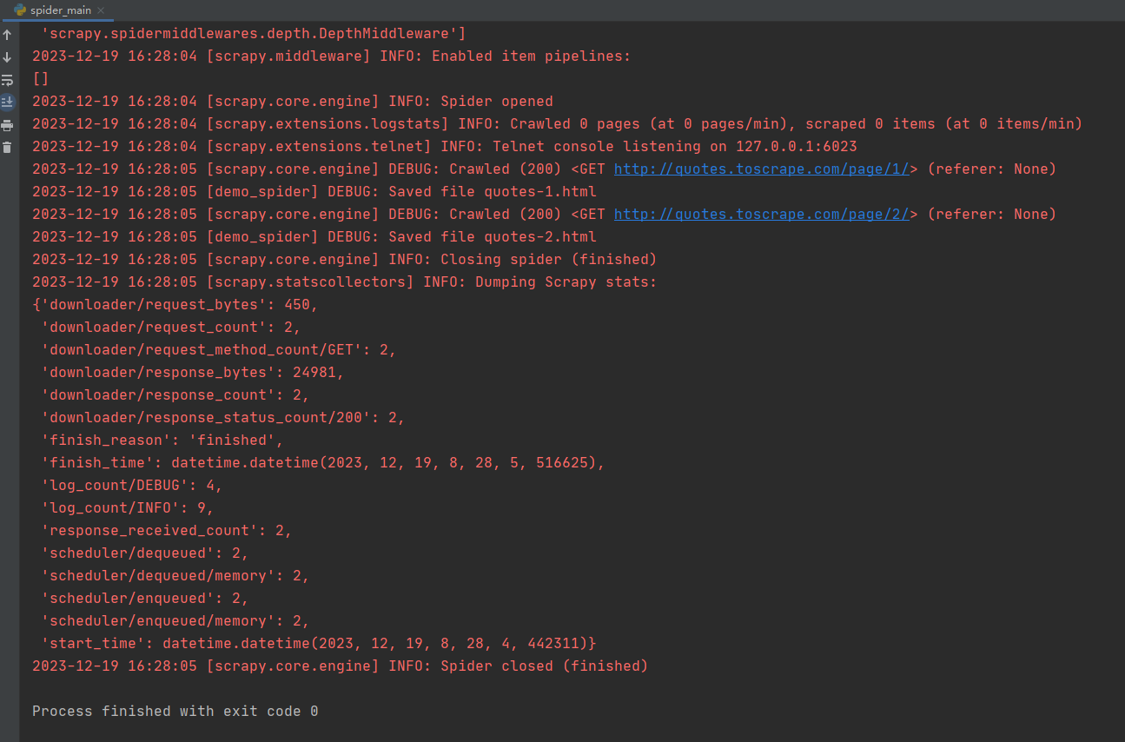1125x742 pixels.
Task: Open the quotes.toscrape.com/page/1/ link
Action: [761, 169]
